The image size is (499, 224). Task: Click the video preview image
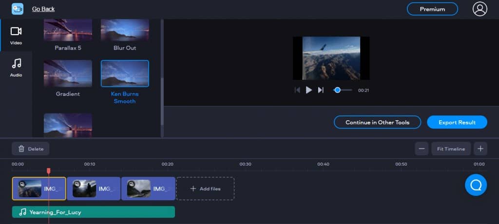(x=331, y=58)
